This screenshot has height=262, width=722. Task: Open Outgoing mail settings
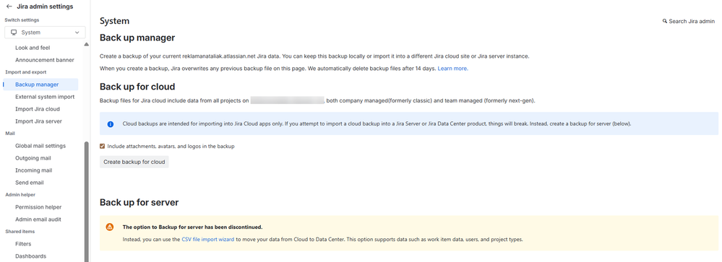[x=33, y=158]
